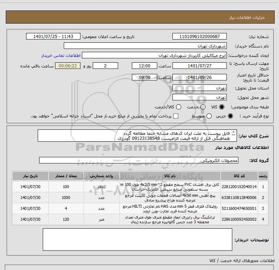
Task: Click quantity cell 120
Action: pyautogui.click(x=66, y=219)
